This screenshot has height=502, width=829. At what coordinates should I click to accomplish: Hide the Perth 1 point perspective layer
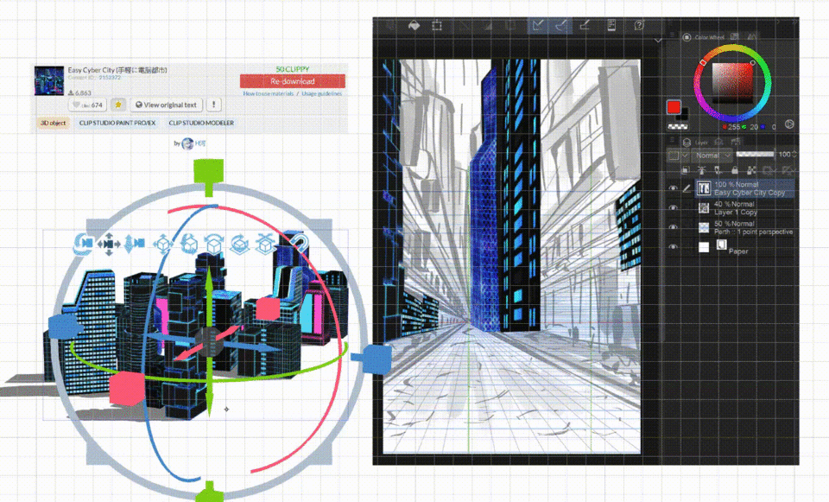673,227
